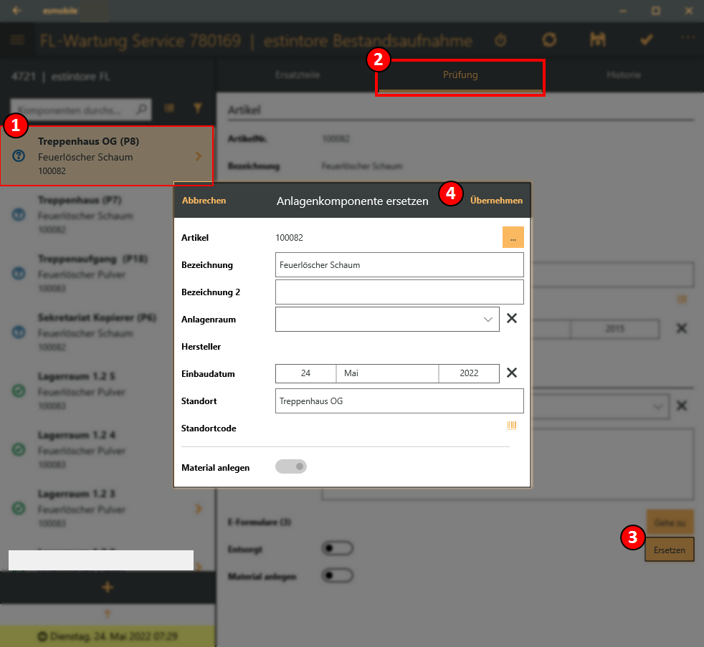Switch to the Ersatzteile tab
Image resolution: width=704 pixels, height=647 pixels.
click(x=297, y=75)
